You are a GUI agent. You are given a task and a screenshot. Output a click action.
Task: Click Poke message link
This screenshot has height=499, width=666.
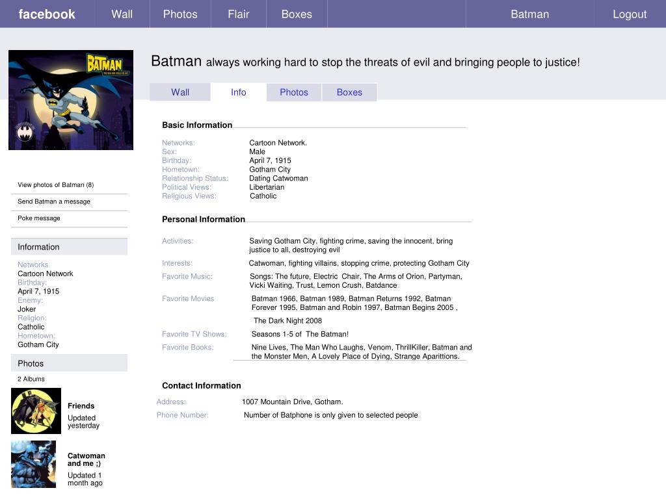click(38, 218)
